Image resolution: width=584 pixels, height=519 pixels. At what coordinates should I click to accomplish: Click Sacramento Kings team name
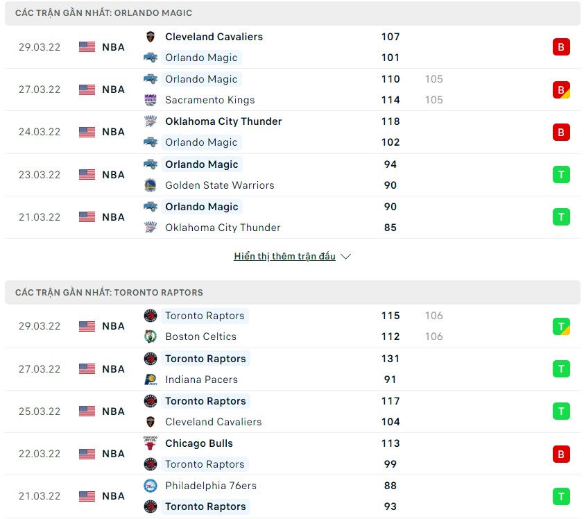[209, 100]
